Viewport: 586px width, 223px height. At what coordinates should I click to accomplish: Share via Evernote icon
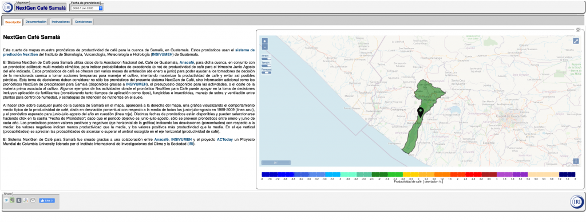[x=13, y=200]
